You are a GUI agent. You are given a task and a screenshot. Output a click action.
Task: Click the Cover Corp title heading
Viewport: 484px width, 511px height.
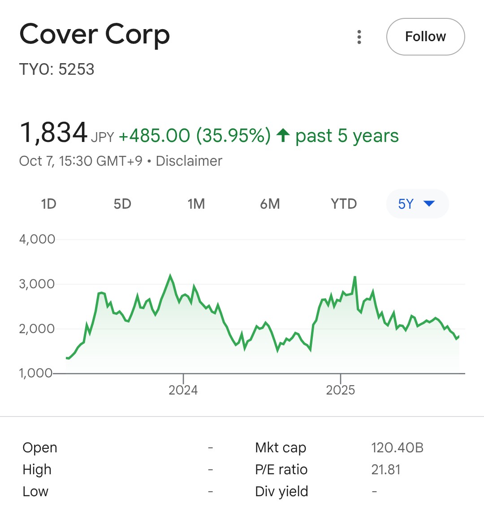coord(95,35)
